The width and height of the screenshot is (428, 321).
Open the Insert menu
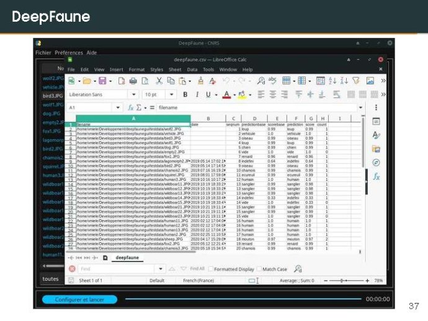coord(116,70)
